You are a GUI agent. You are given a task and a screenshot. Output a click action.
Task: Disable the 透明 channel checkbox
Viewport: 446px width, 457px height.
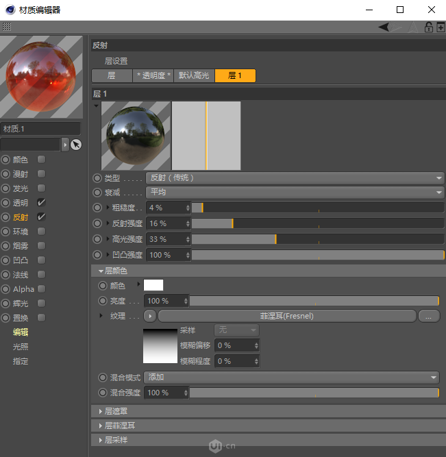point(42,203)
